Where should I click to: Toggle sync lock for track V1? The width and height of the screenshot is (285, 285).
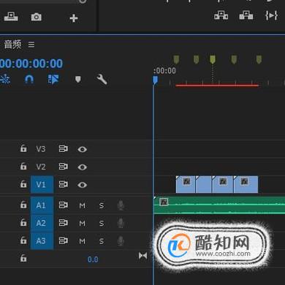pos(64,184)
